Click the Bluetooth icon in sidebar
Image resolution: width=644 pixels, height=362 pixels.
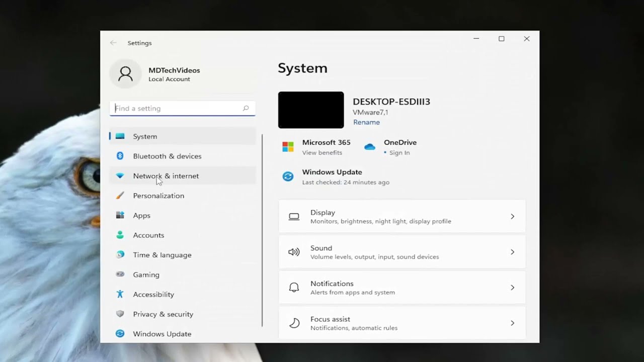click(x=120, y=156)
